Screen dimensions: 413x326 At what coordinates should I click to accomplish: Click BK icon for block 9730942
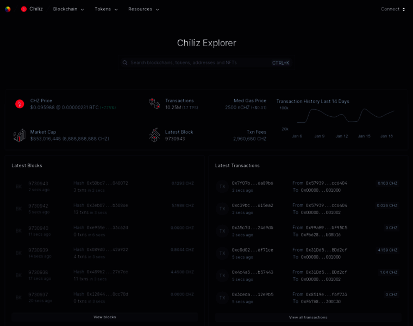point(18,209)
